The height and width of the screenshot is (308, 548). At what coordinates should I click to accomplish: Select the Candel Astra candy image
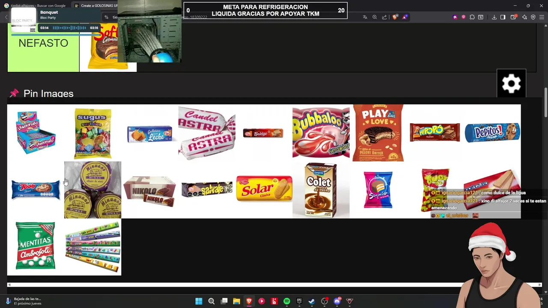click(207, 133)
